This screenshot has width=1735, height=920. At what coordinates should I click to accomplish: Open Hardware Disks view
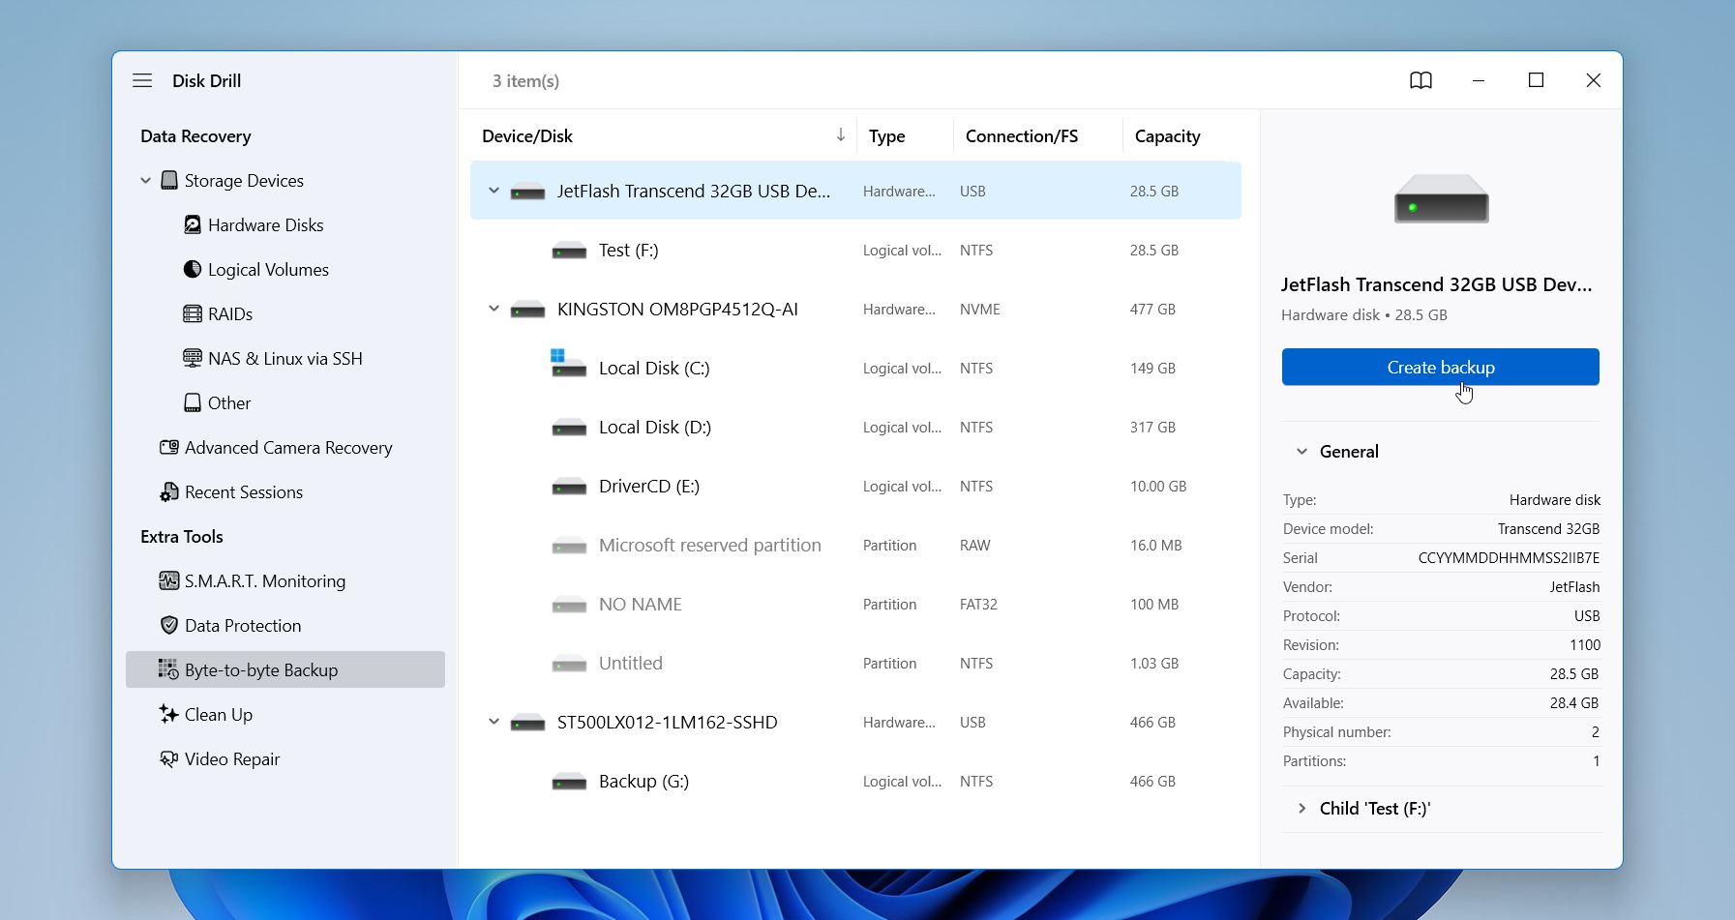(266, 224)
